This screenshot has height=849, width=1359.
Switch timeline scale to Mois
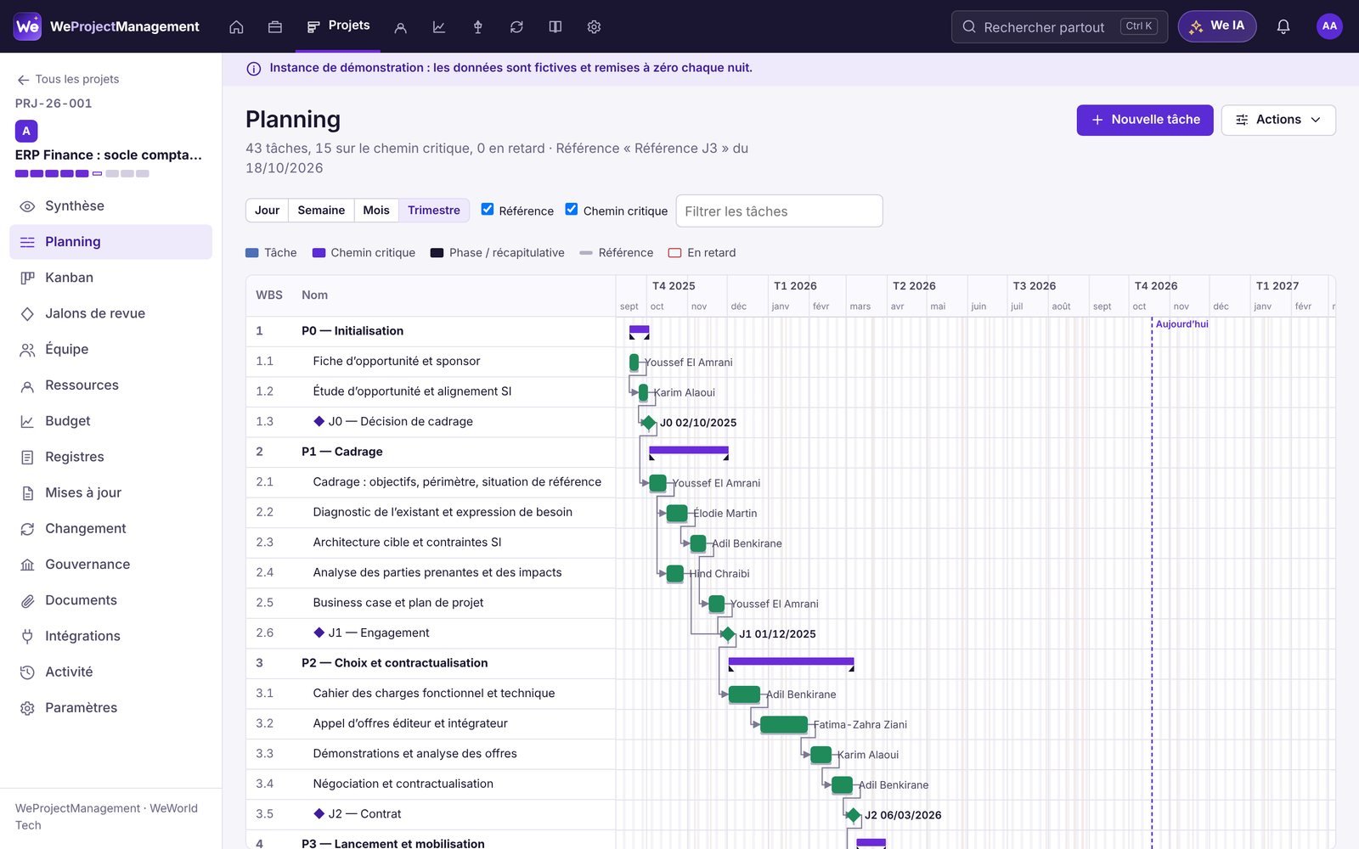[x=376, y=211]
